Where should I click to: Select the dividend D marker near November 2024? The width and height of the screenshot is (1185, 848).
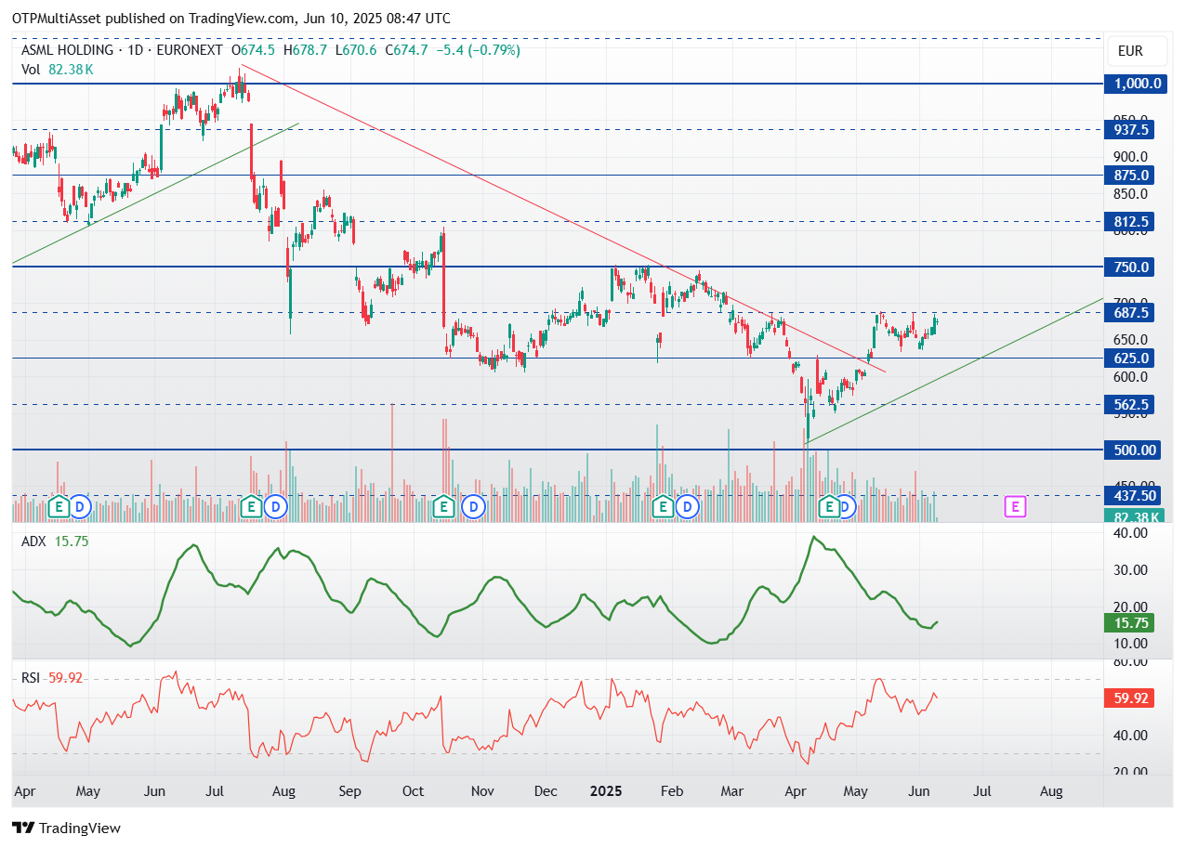click(475, 506)
